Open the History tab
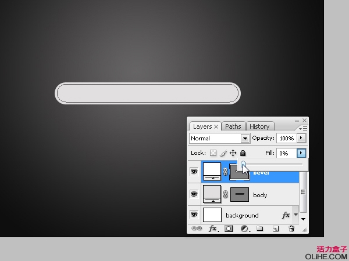Viewport: 349px width, 261px height. coord(259,126)
